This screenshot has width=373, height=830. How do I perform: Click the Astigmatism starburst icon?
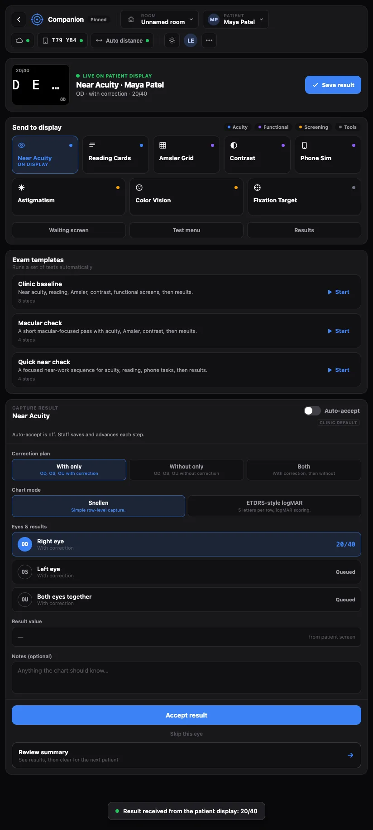coord(21,187)
